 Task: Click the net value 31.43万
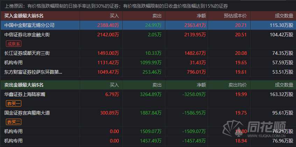point(198,63)
